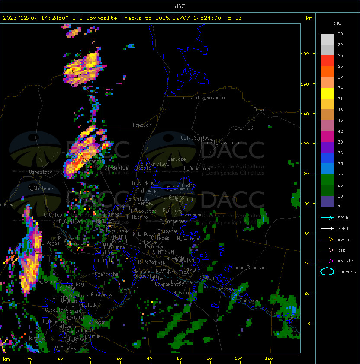The height and width of the screenshot is (364, 360).
Task: Click the 'Manzano' map label
Action: (x=36, y=338)
